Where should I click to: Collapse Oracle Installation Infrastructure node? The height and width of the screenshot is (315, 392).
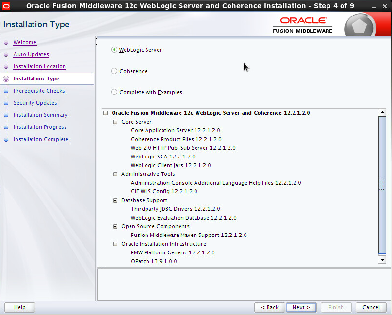[115, 244]
